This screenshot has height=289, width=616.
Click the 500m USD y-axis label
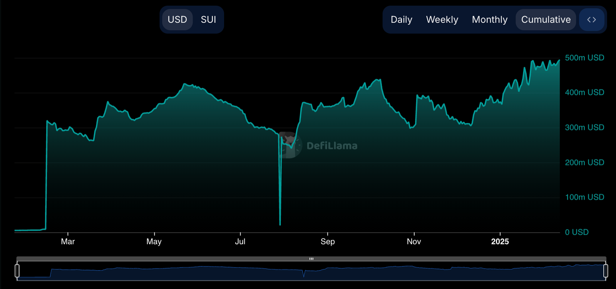click(584, 58)
